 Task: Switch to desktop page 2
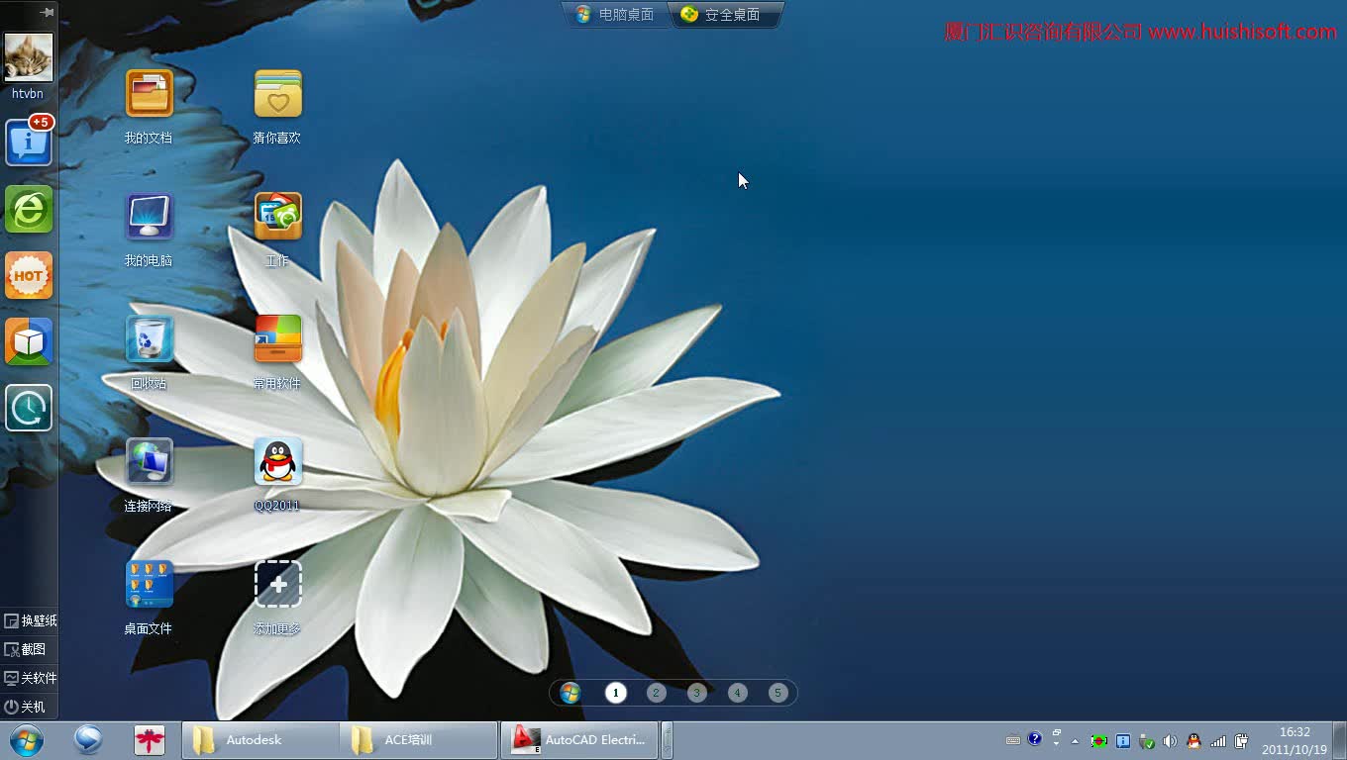656,693
